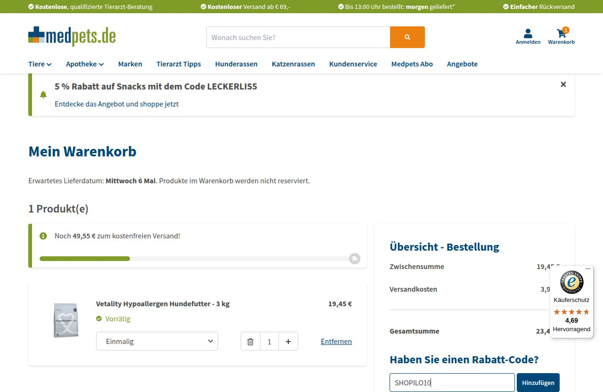
Task: Open Medpets Abo menu item
Action: coord(412,64)
